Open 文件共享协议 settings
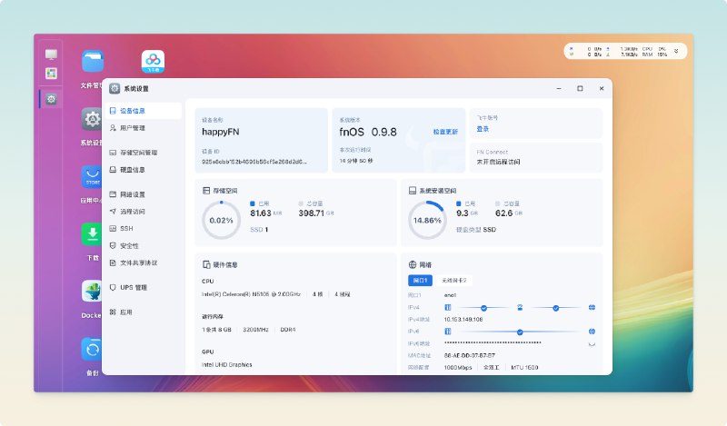 [137, 263]
